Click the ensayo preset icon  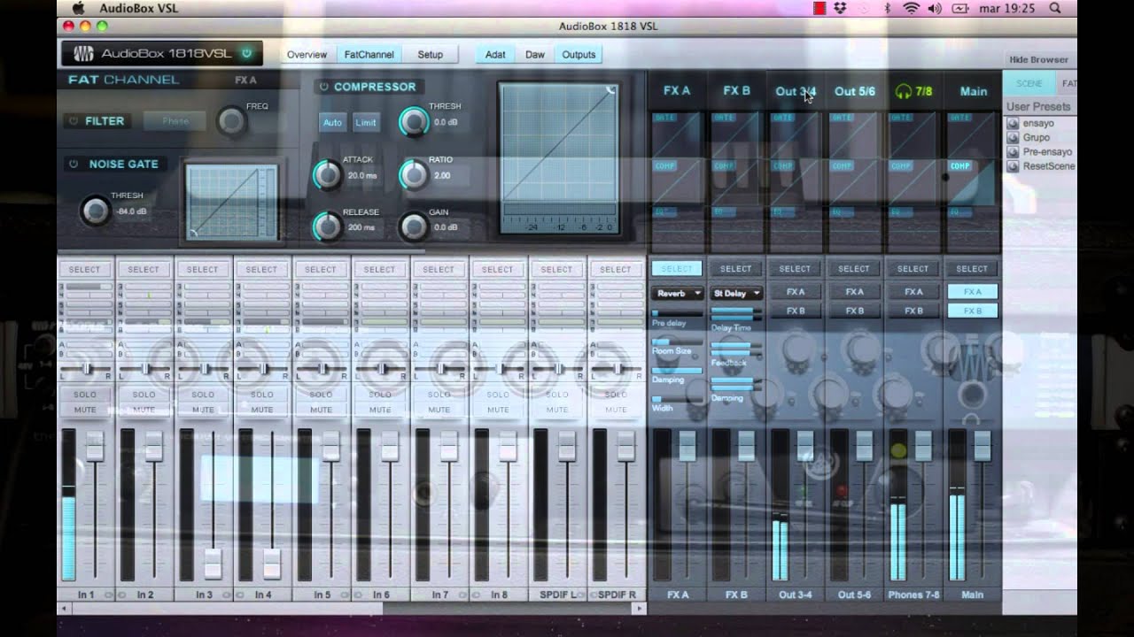click(1013, 124)
